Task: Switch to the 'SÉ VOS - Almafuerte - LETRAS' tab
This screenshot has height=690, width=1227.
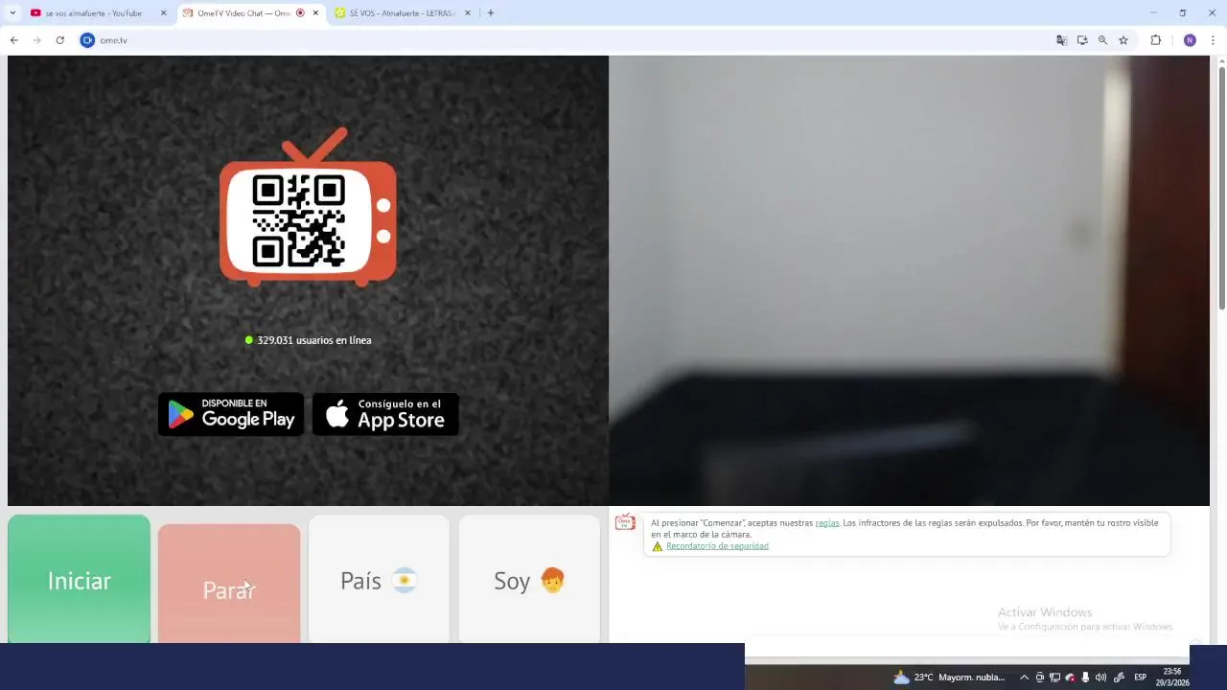Action: [x=403, y=13]
